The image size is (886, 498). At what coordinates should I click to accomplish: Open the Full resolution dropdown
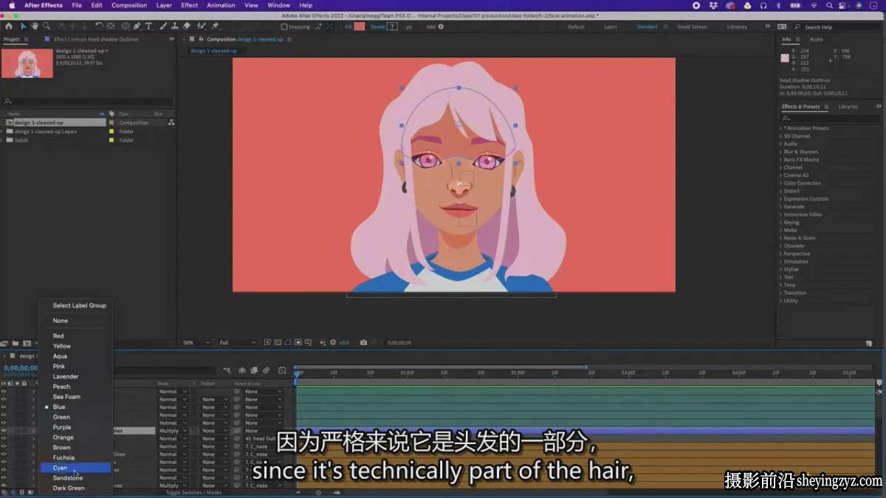coord(237,342)
